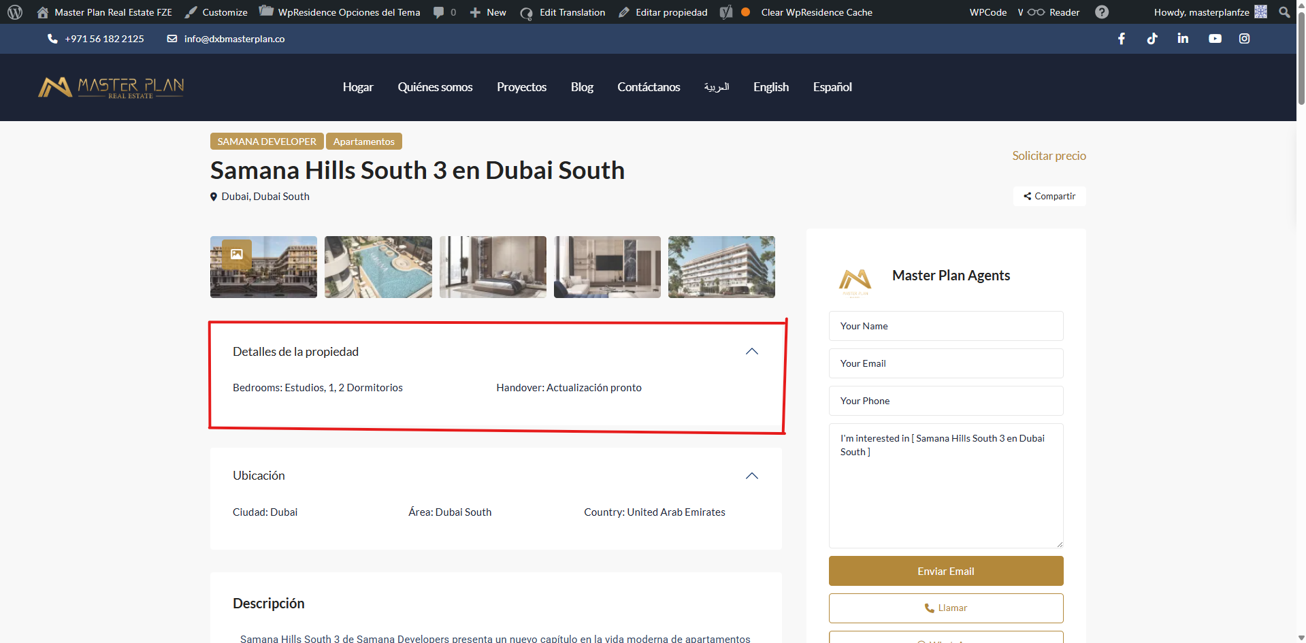
Task: Open the swimming pool gallery thumbnail
Action: [x=378, y=267]
